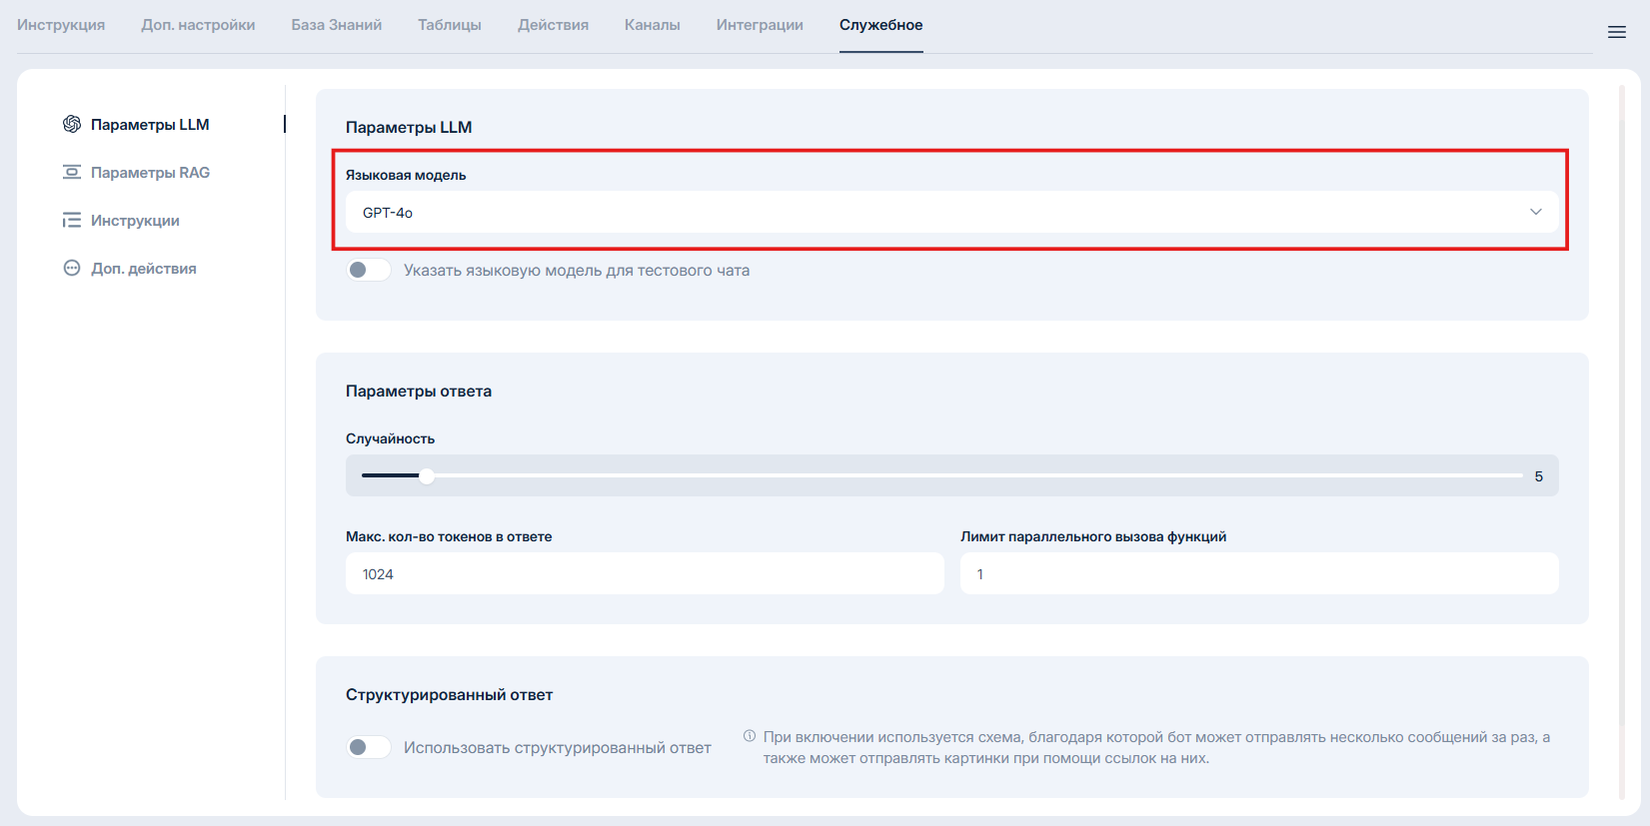Screen dimensions: 1650x826
Task: Click the vertical scrollbar on the right
Action: coord(1621,439)
